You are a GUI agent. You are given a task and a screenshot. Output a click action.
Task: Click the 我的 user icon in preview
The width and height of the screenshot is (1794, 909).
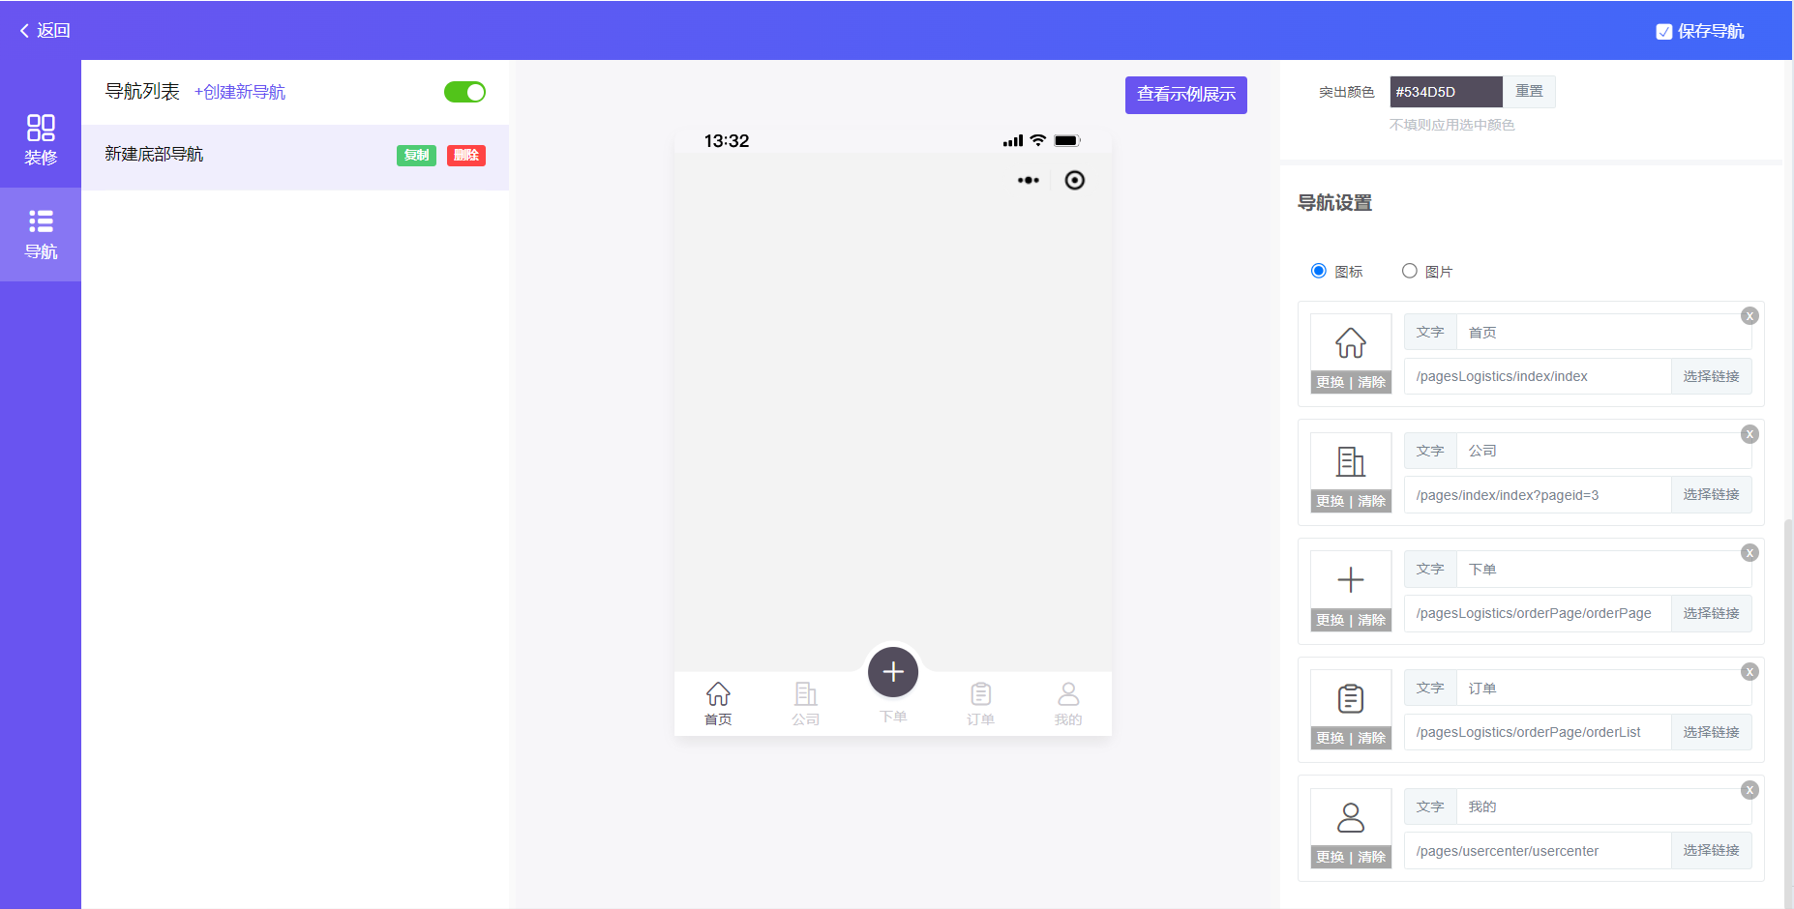pos(1068,694)
